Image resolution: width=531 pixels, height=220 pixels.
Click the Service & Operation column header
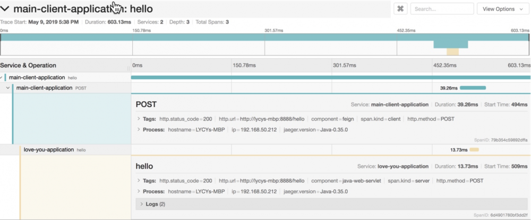coord(28,66)
